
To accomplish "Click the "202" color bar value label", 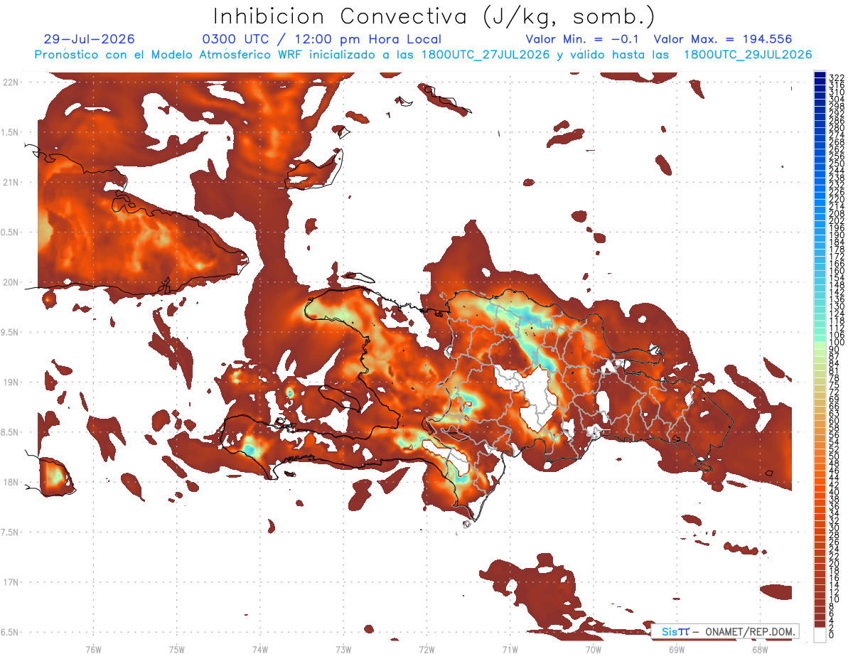I will click(837, 221).
